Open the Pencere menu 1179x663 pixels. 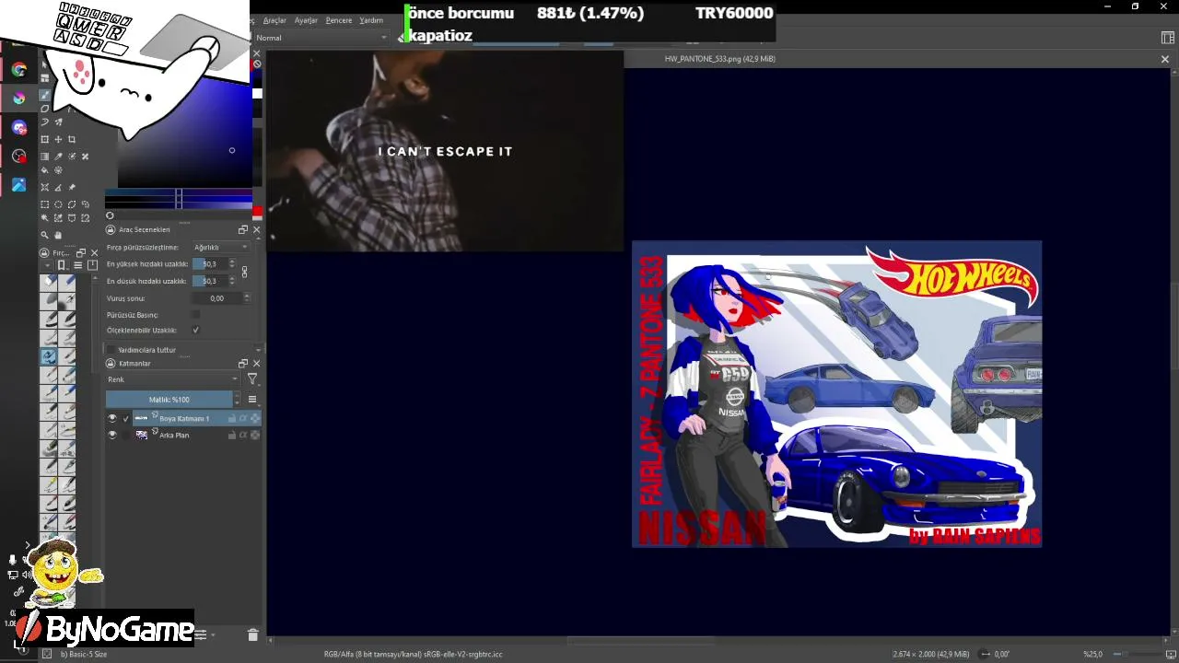(338, 20)
